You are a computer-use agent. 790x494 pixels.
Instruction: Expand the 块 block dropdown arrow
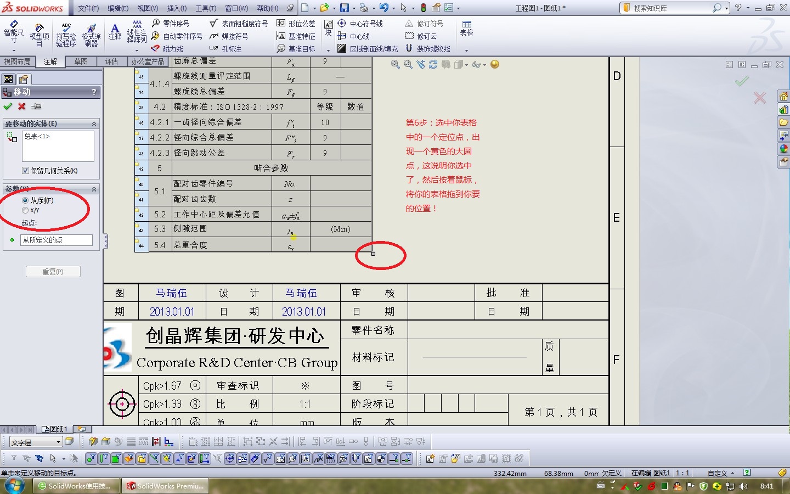tap(328, 49)
